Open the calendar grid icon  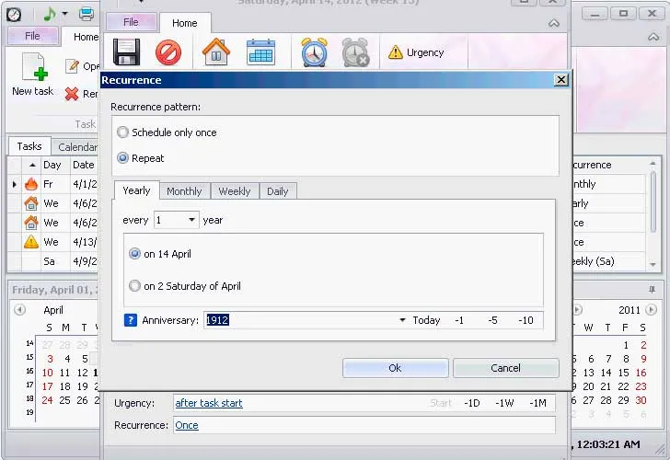260,52
